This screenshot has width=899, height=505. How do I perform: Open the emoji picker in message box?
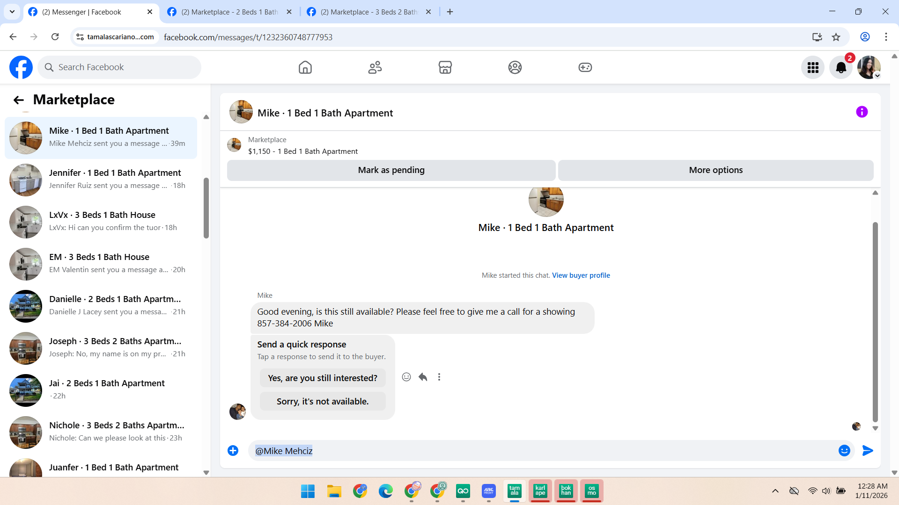click(x=844, y=451)
